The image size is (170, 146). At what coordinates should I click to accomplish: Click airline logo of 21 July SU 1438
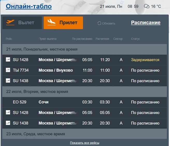[8, 81]
